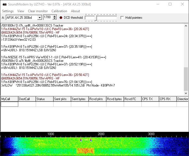
Task: Click the left frequency pointer marker on waterfall
Action: tap(81, 140)
